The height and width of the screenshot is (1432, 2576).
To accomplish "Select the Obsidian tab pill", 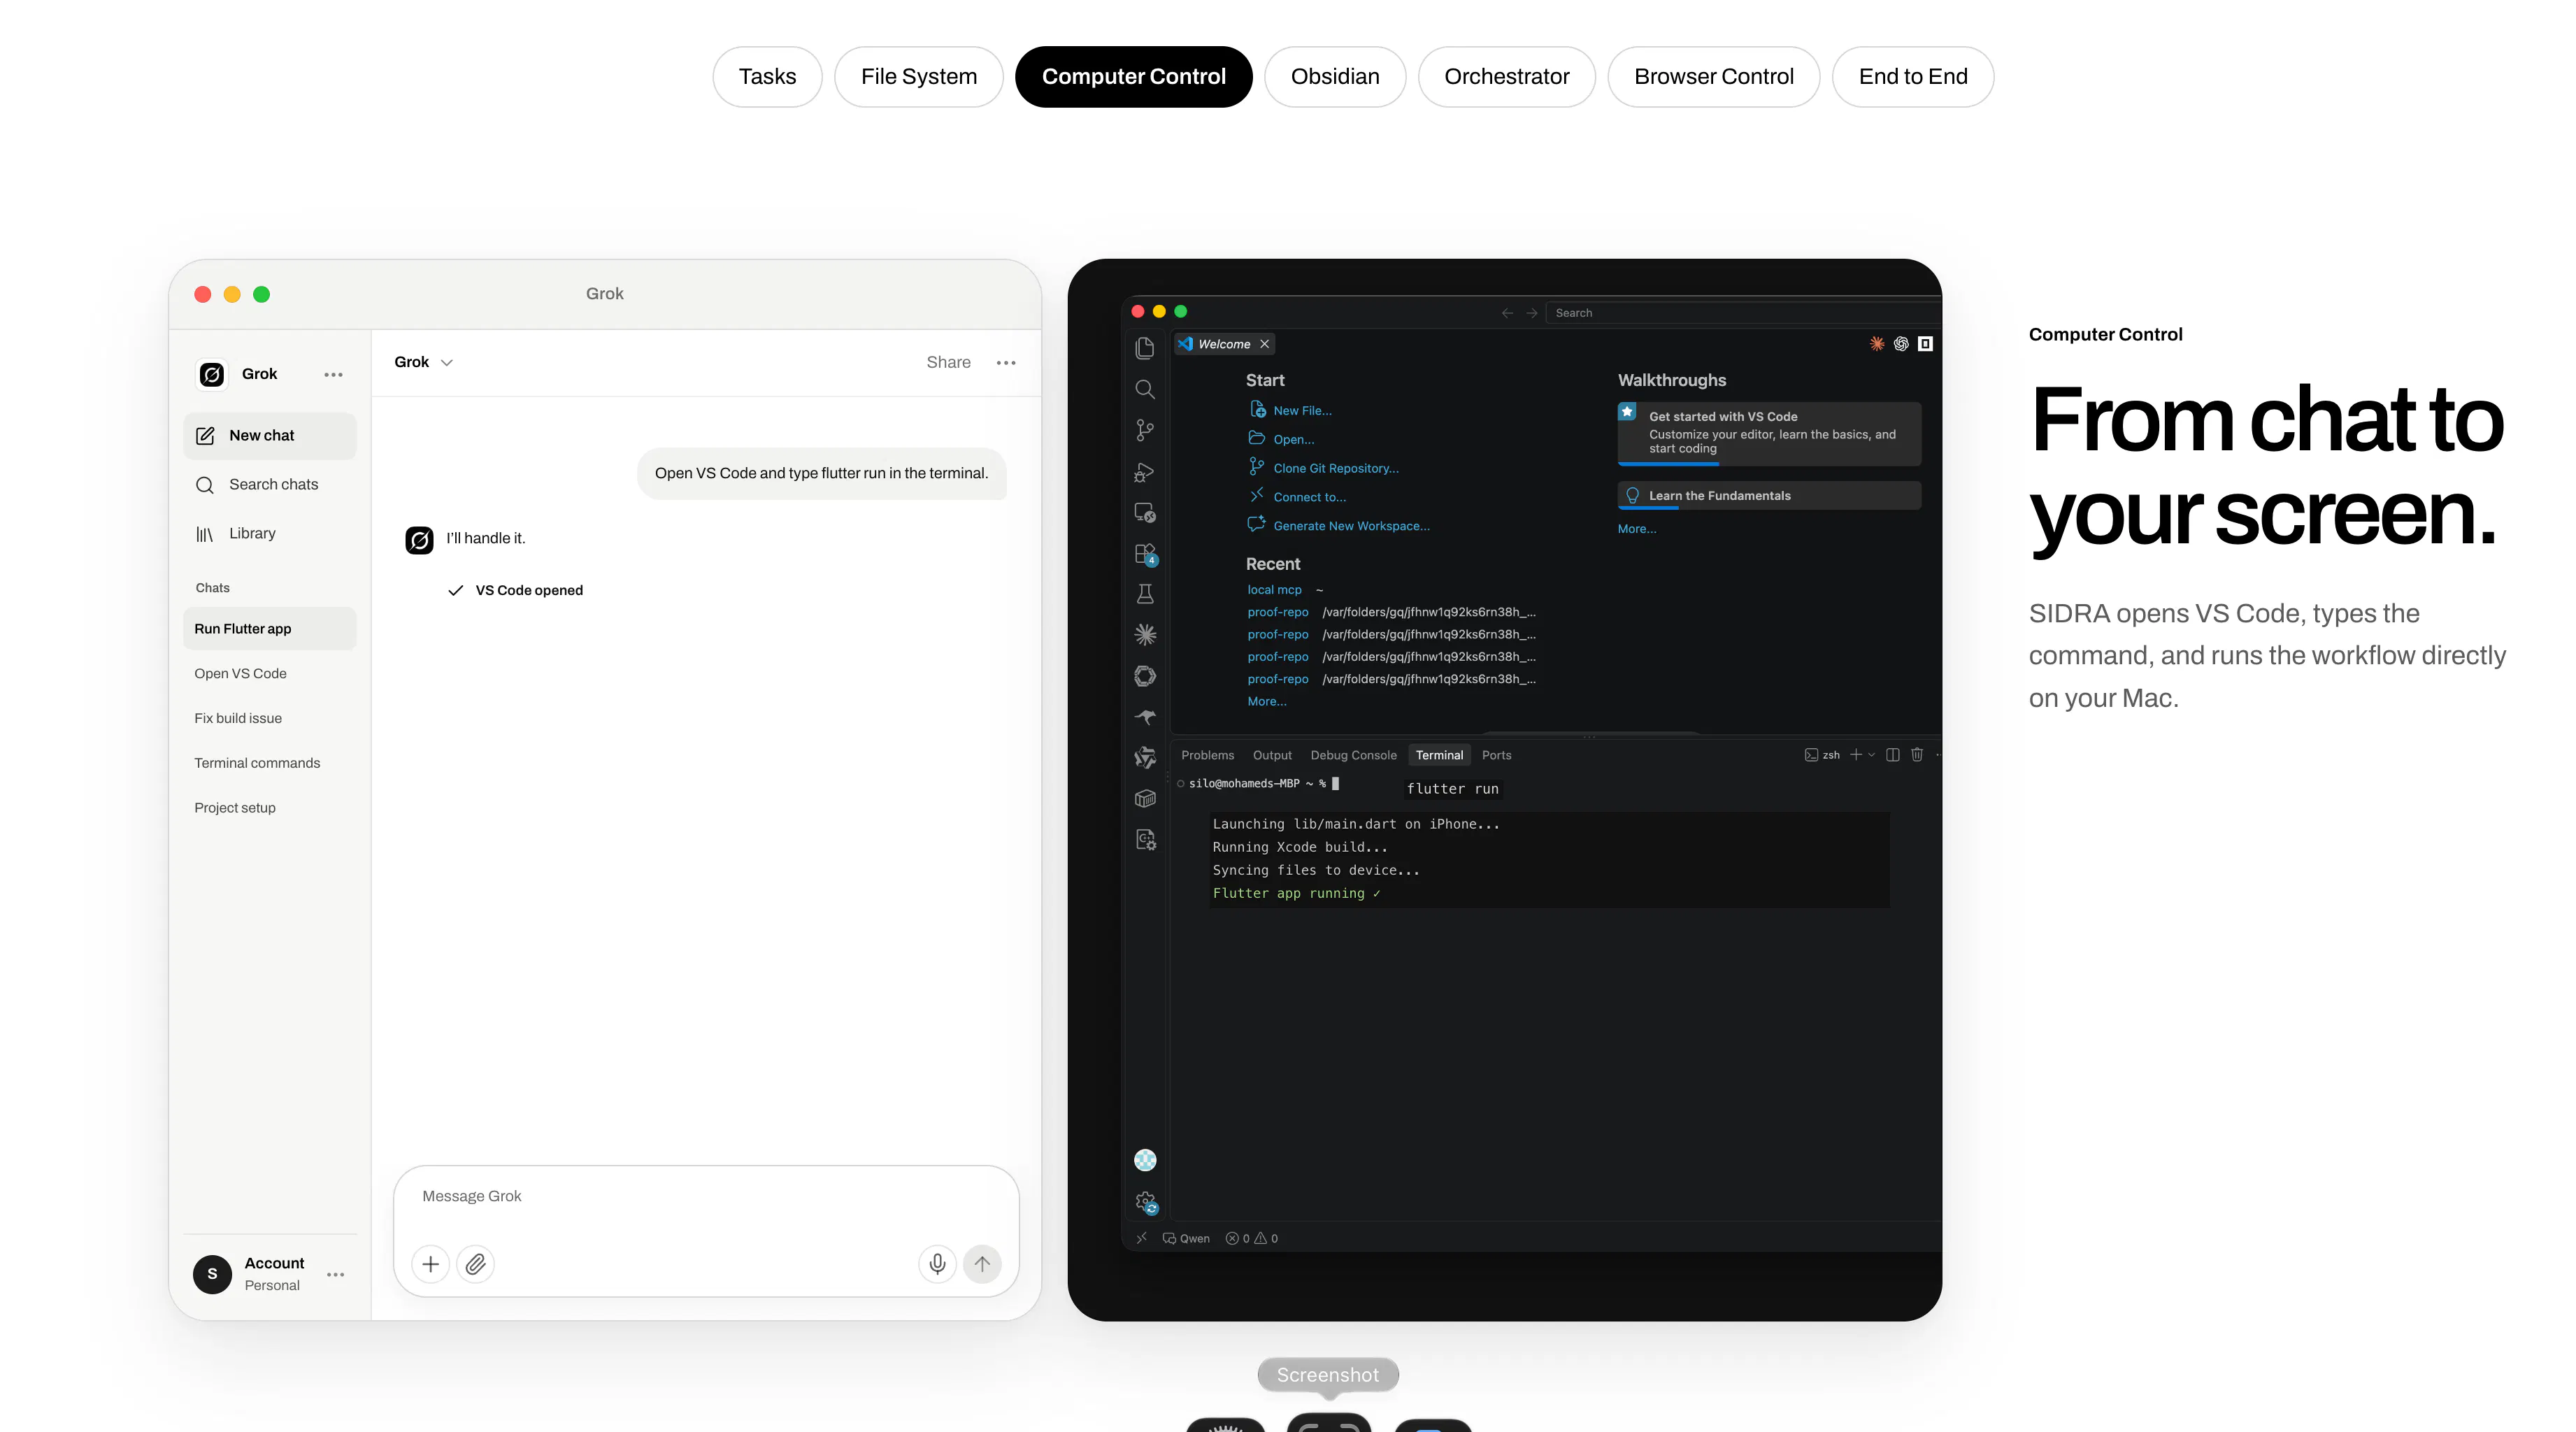I will click(x=1335, y=77).
